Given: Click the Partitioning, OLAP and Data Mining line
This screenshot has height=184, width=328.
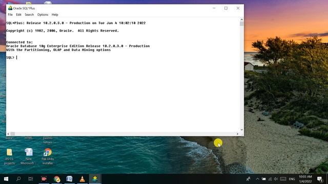Looking at the screenshot, I should [58, 50].
